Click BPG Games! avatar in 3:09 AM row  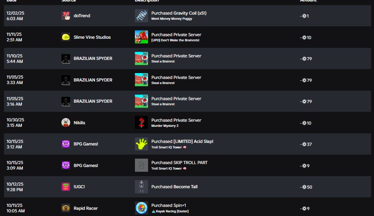click(66, 166)
